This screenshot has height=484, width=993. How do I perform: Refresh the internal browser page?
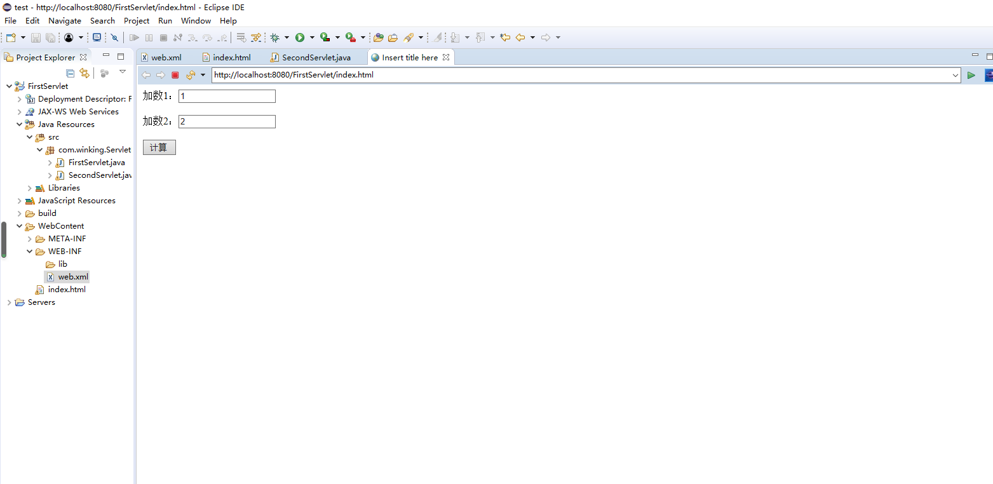[191, 75]
